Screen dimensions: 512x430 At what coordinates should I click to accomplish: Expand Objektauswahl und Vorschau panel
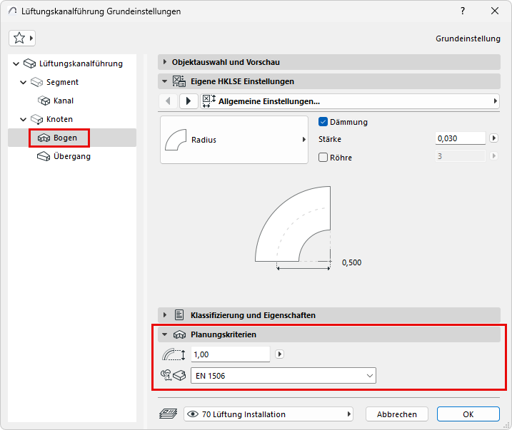tap(165, 62)
